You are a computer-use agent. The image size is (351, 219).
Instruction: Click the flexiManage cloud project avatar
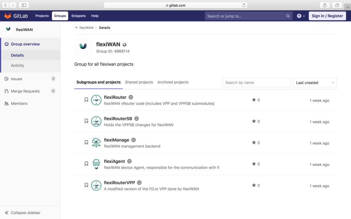96,142
